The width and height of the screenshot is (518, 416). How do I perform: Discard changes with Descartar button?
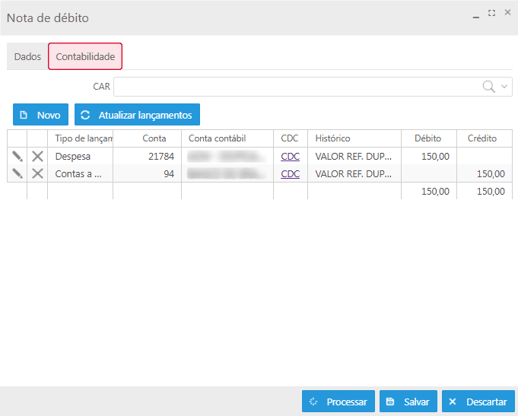(x=478, y=402)
